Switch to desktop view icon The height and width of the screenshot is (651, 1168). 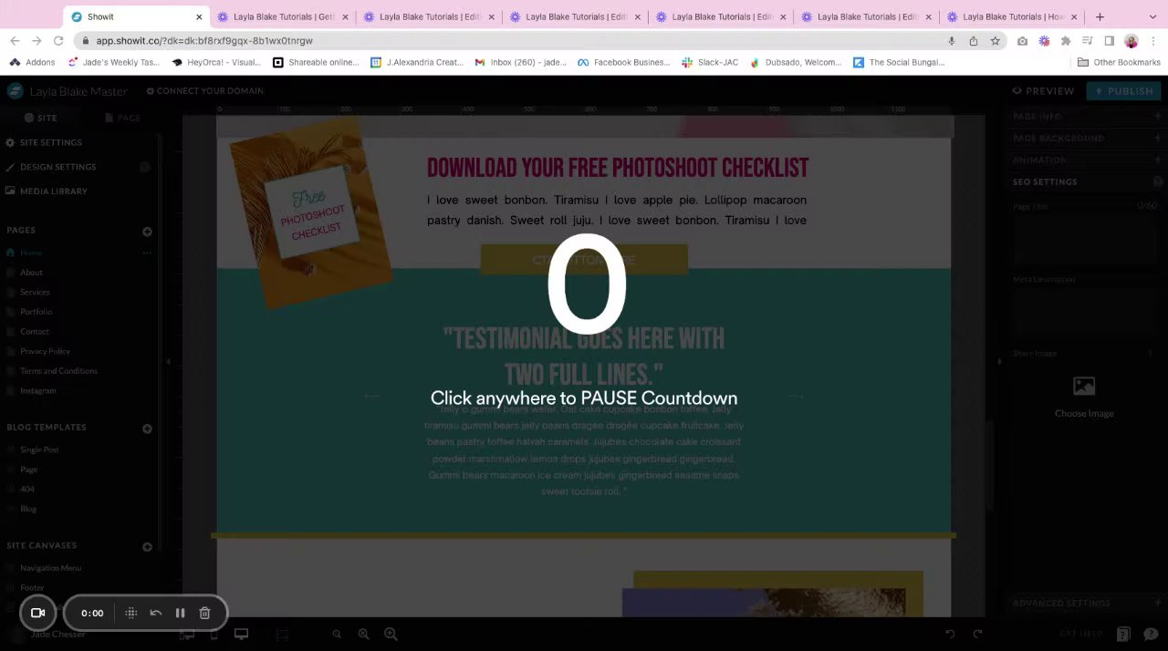(241, 634)
